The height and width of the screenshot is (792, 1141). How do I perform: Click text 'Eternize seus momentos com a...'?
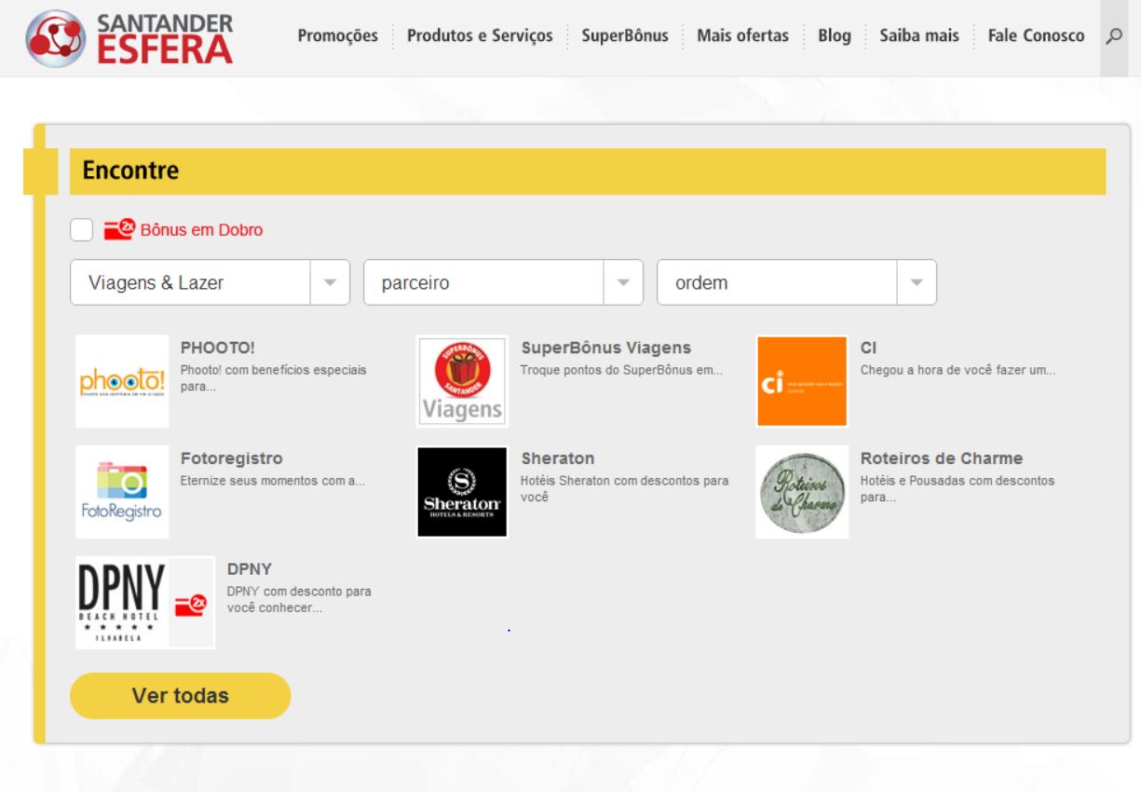(272, 482)
